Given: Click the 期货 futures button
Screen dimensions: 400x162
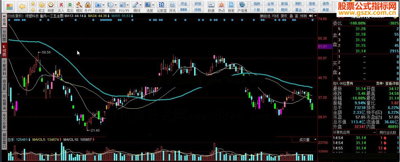Looking at the screenshot, I should click(284, 10).
